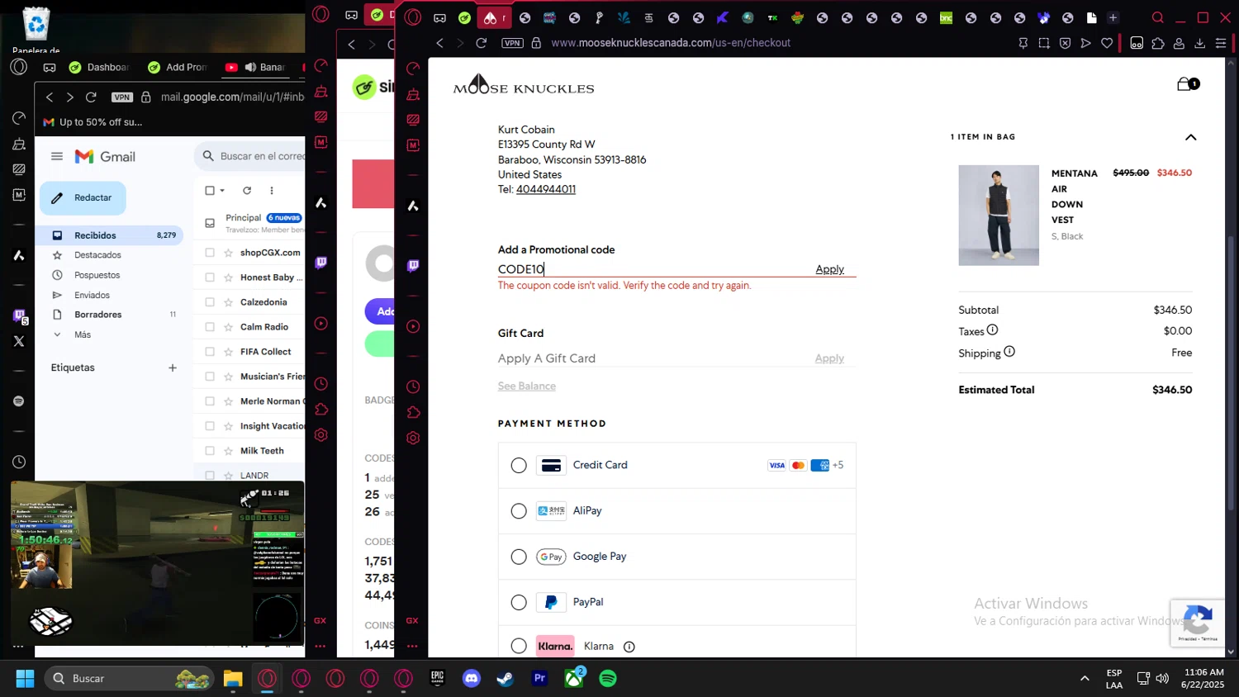Open Twitch in the checkout window sidebar
The image size is (1239, 697).
tap(413, 265)
